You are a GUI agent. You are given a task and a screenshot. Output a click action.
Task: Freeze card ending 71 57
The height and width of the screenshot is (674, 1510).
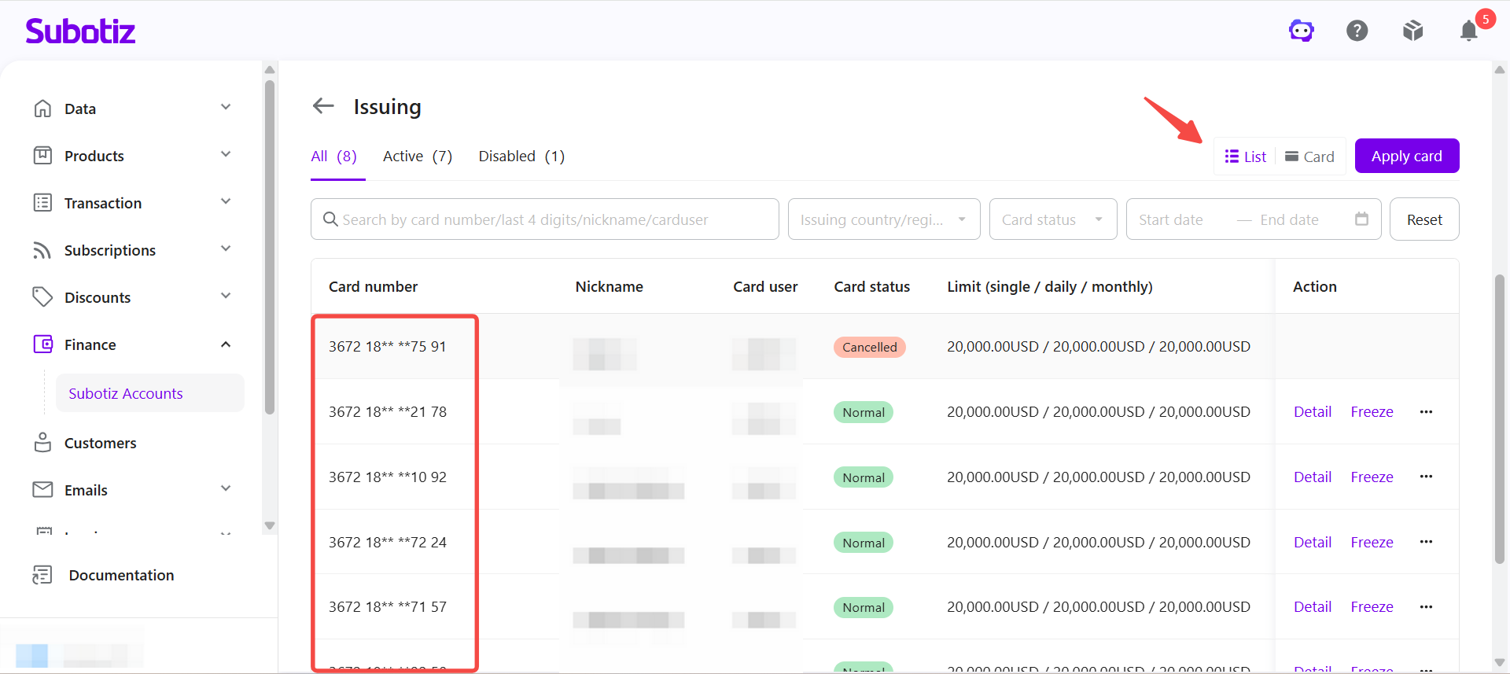(1372, 606)
